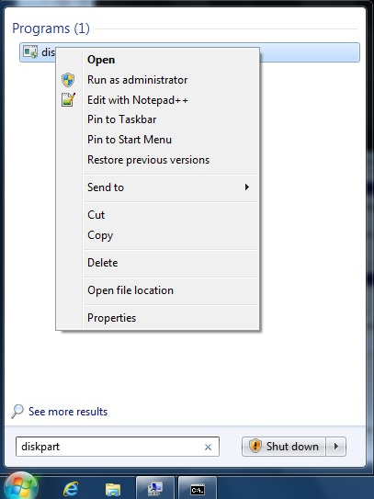Open the Shut down options arrow
Screen dimensions: 374x499
point(335,447)
